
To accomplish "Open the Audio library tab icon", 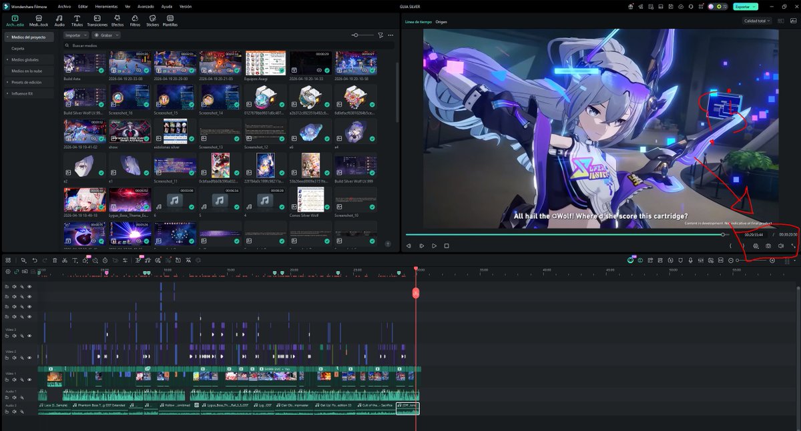I will [x=59, y=21].
